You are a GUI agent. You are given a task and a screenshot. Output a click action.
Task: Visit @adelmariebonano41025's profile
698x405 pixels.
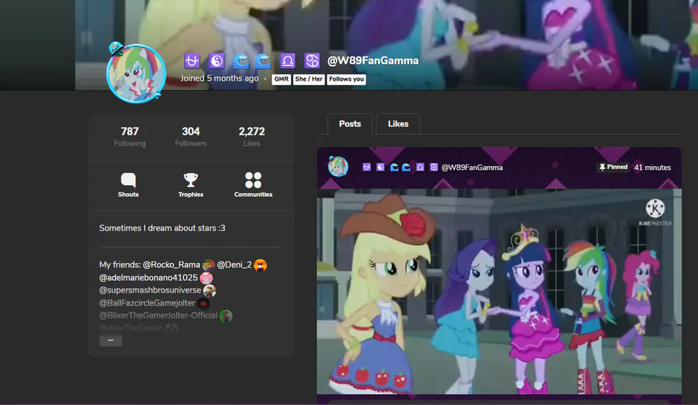pos(148,278)
